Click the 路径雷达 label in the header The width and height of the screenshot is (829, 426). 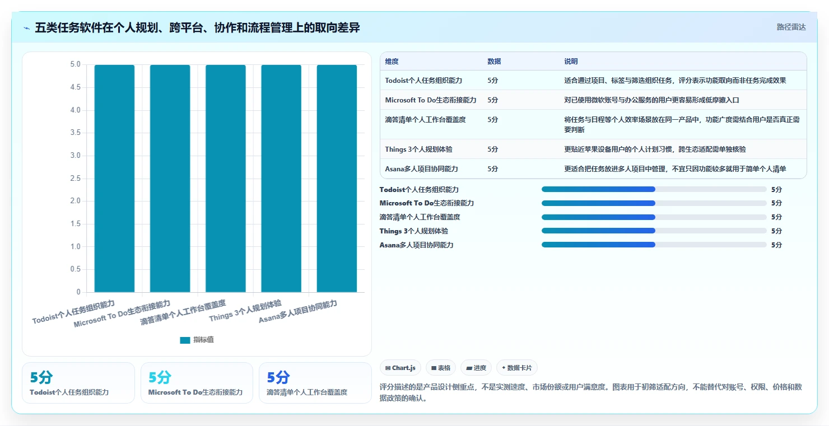(791, 27)
